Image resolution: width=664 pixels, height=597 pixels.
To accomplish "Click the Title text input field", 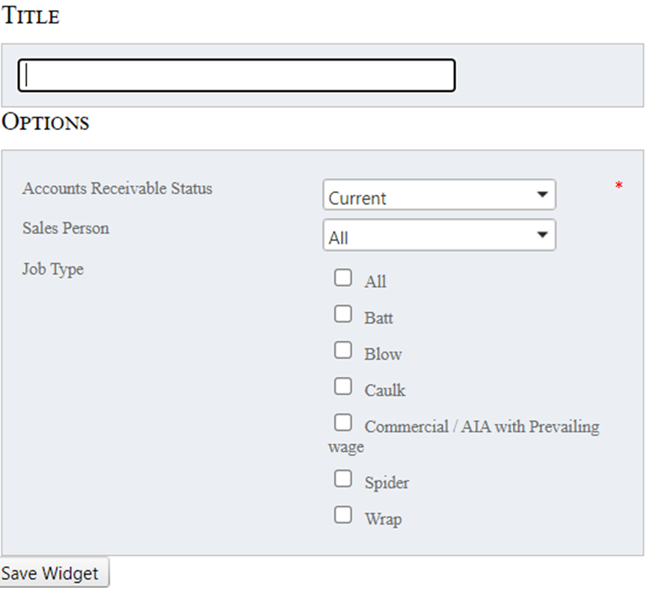I will coord(236,76).
